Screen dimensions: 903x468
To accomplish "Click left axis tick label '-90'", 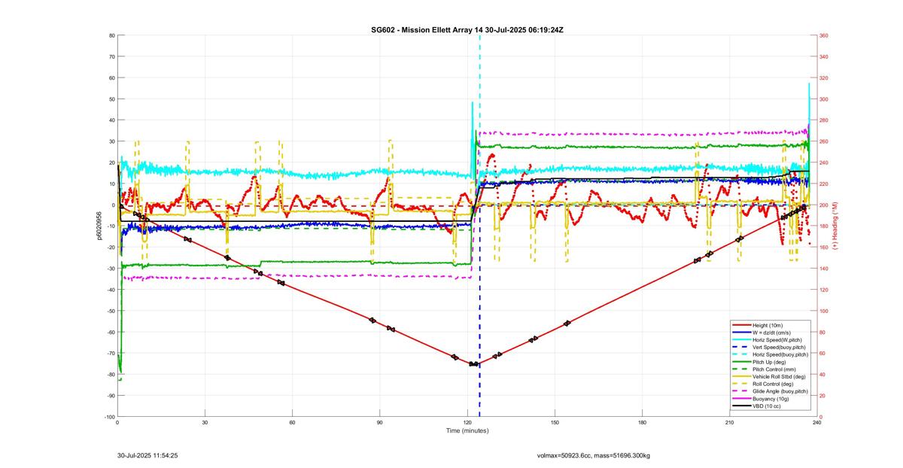I will coord(110,395).
